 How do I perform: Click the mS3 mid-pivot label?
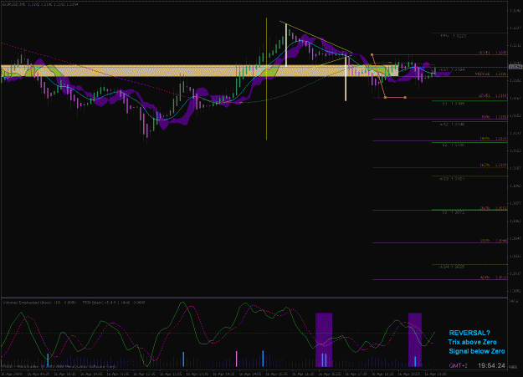(x=452, y=179)
